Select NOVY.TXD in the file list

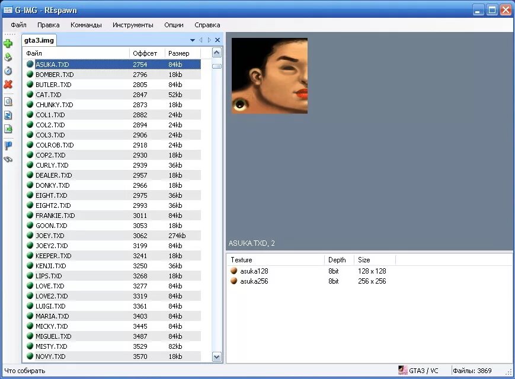pos(112,356)
